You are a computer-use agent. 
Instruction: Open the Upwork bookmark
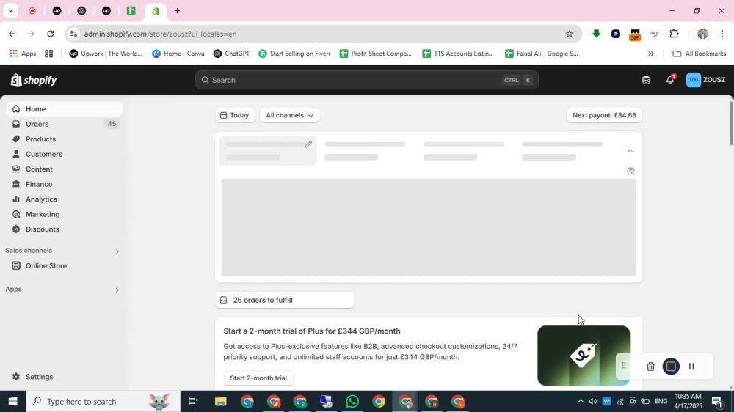pos(106,54)
